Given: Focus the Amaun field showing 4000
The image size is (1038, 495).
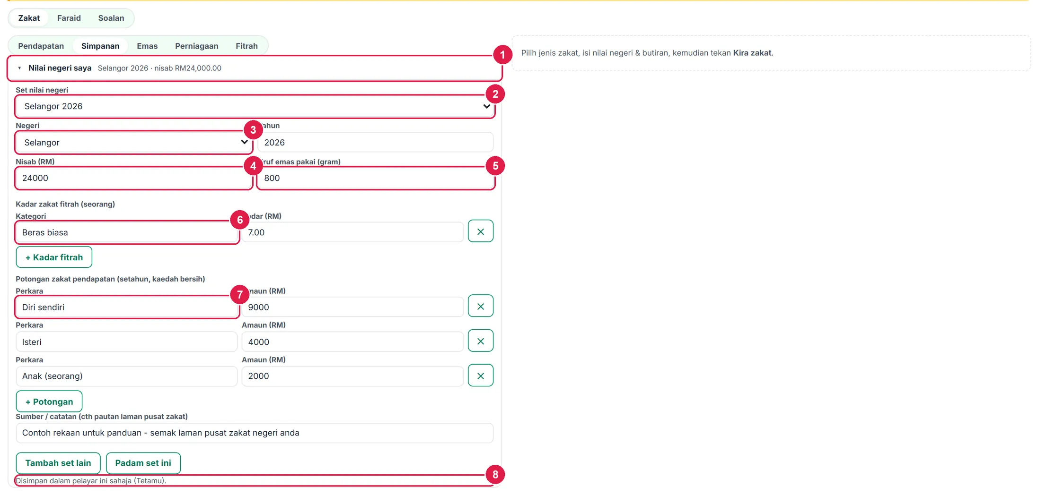Looking at the screenshot, I should (352, 341).
